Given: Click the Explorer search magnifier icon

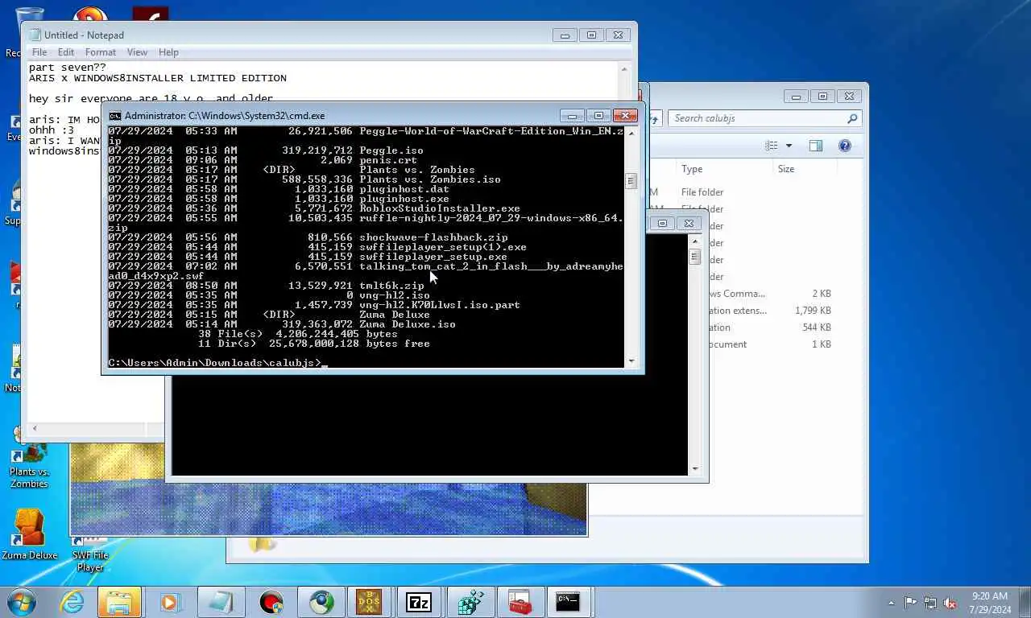Looking at the screenshot, I should click(x=852, y=118).
